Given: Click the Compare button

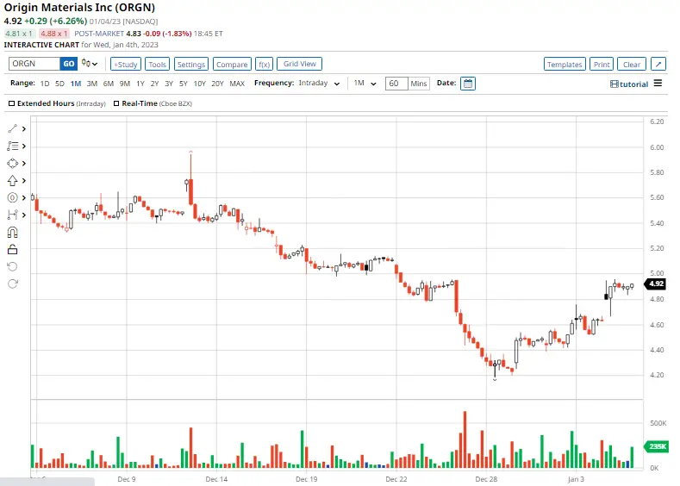Looking at the screenshot, I should tap(232, 64).
